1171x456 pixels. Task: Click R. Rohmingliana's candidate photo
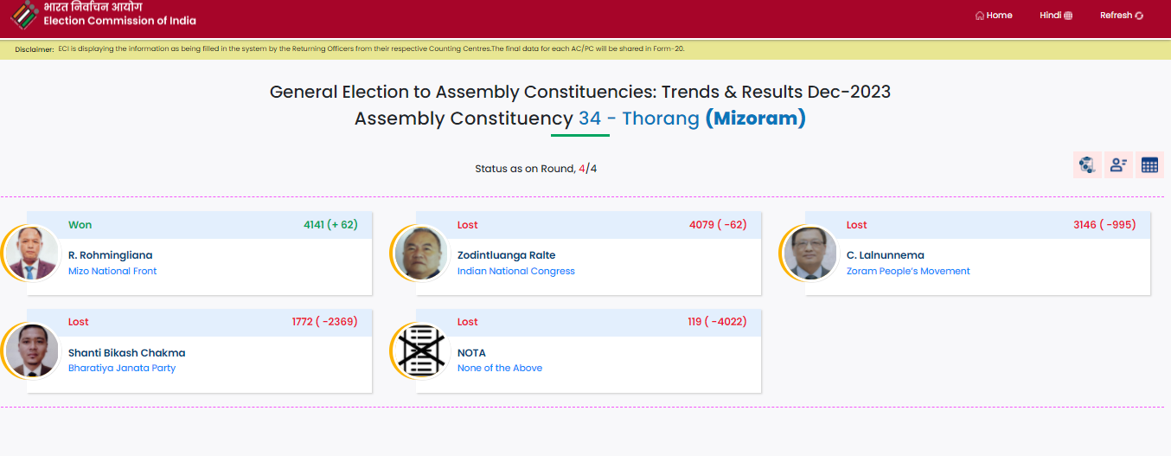(32, 254)
